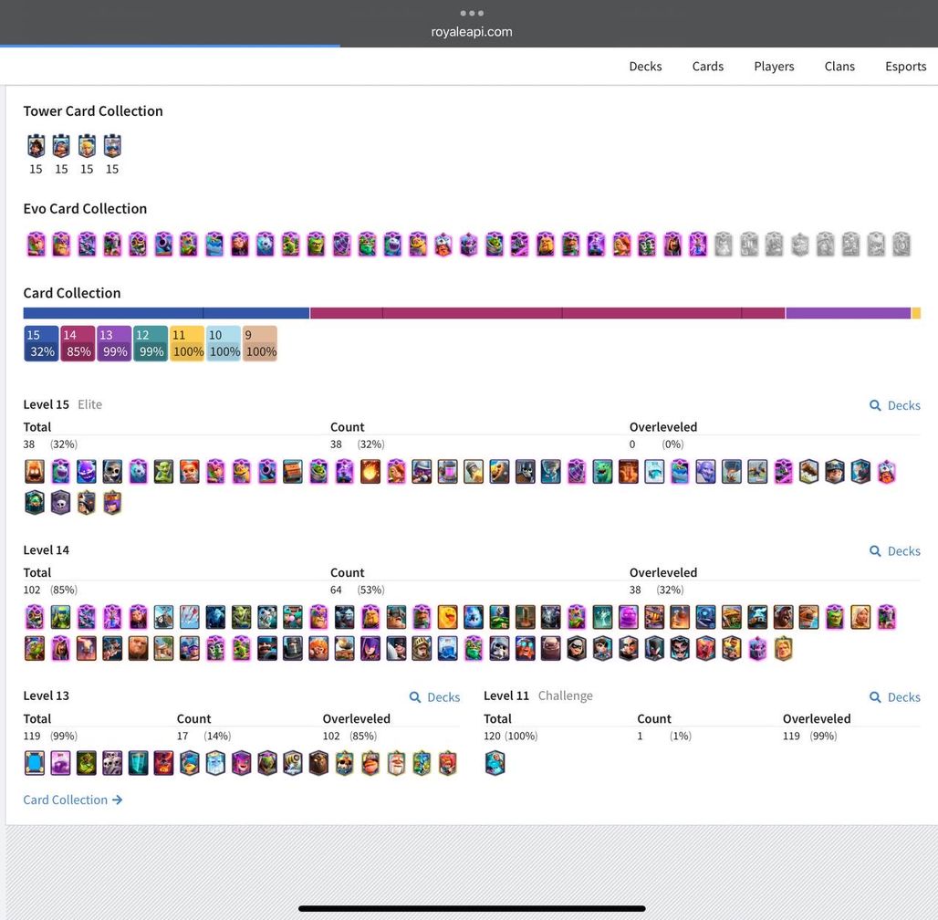The width and height of the screenshot is (938, 920).
Task: Select the Clone card in Level 13
Action: [x=138, y=763]
